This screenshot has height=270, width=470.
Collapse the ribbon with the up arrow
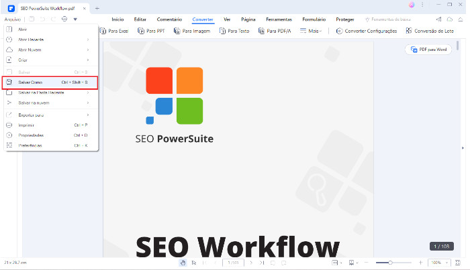pos(461,19)
